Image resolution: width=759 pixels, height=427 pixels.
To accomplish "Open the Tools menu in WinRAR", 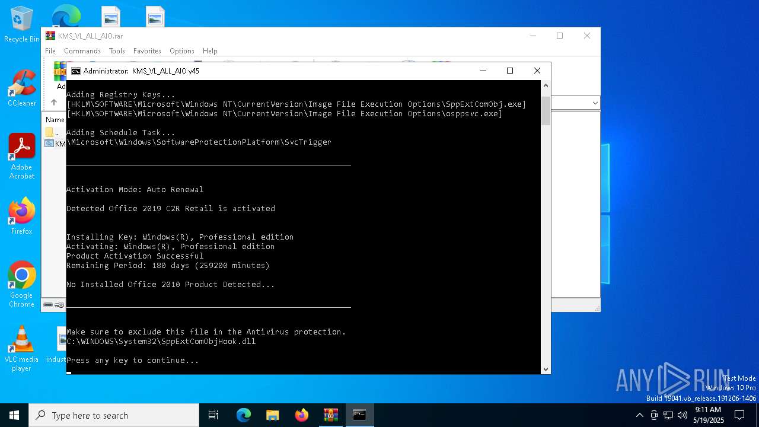I will point(117,51).
